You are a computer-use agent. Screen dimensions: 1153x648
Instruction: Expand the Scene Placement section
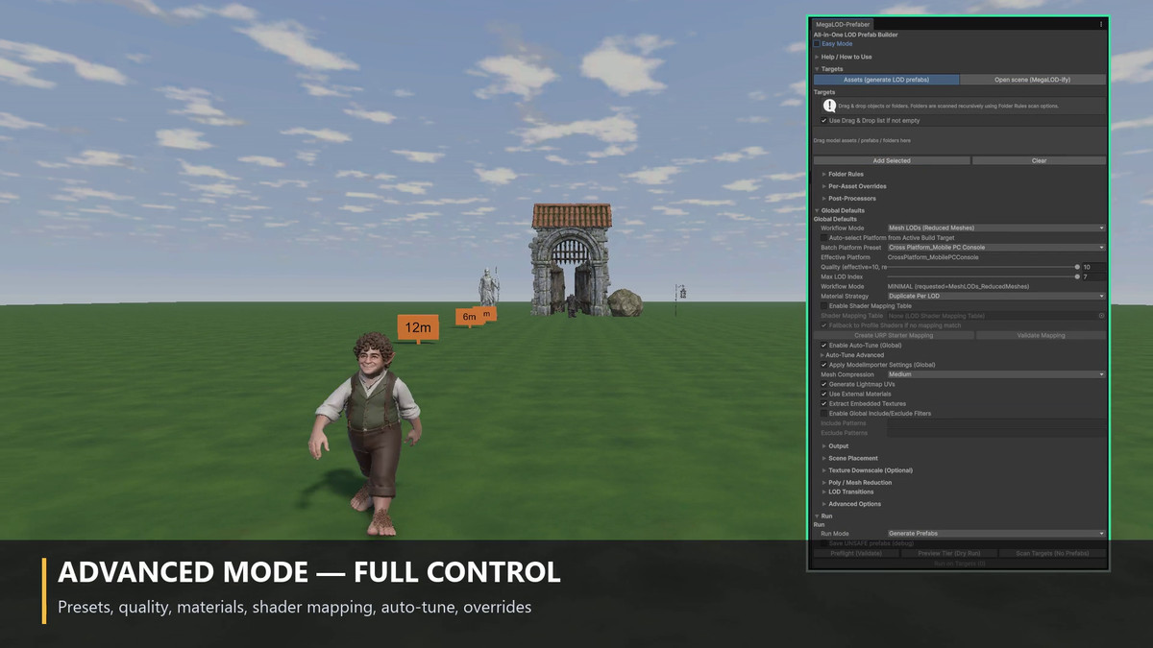(x=824, y=459)
